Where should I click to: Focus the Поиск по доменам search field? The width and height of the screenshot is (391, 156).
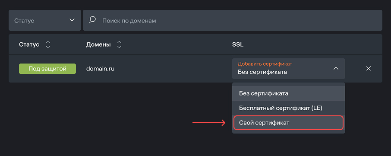[x=233, y=20]
